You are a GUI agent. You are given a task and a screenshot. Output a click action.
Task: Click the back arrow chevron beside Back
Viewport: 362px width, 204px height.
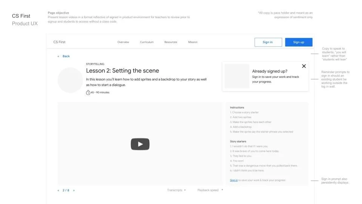pos(58,56)
